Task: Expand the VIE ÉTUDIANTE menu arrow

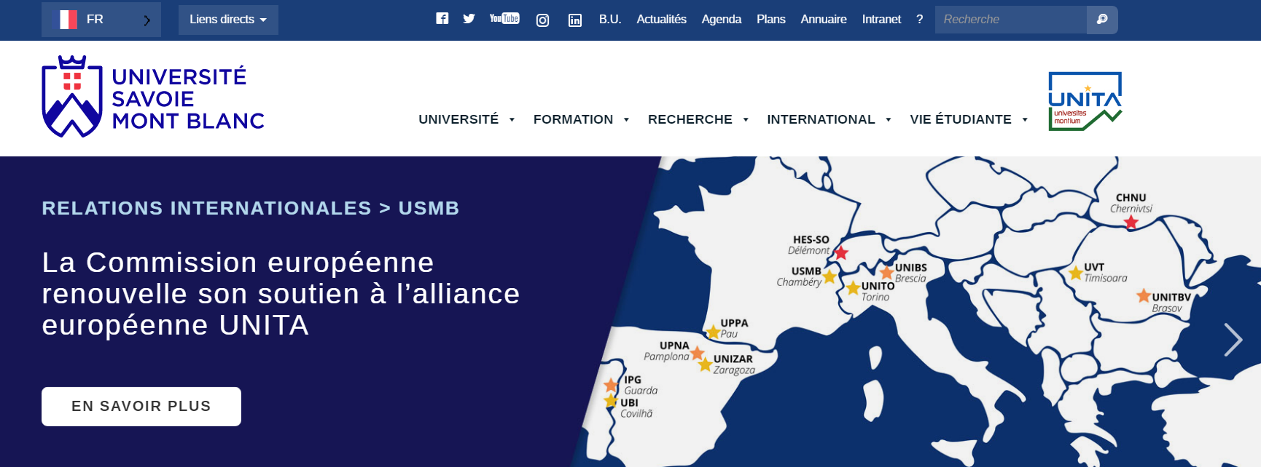Action: click(x=1025, y=120)
